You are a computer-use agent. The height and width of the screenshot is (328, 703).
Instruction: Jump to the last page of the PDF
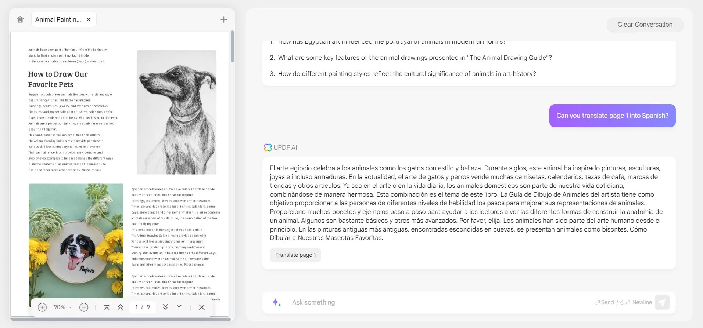click(179, 307)
